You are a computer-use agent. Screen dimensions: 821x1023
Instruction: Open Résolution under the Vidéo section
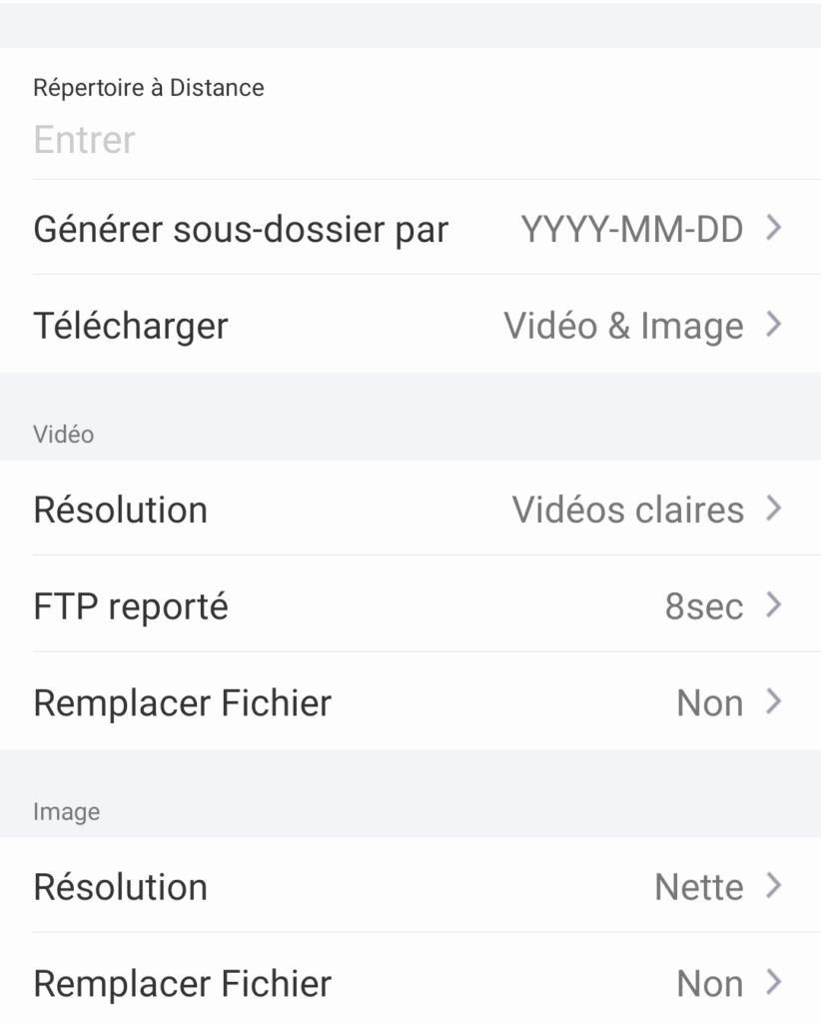(121, 510)
